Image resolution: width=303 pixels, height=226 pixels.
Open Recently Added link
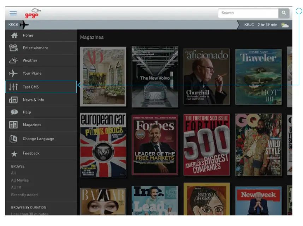coord(24,195)
